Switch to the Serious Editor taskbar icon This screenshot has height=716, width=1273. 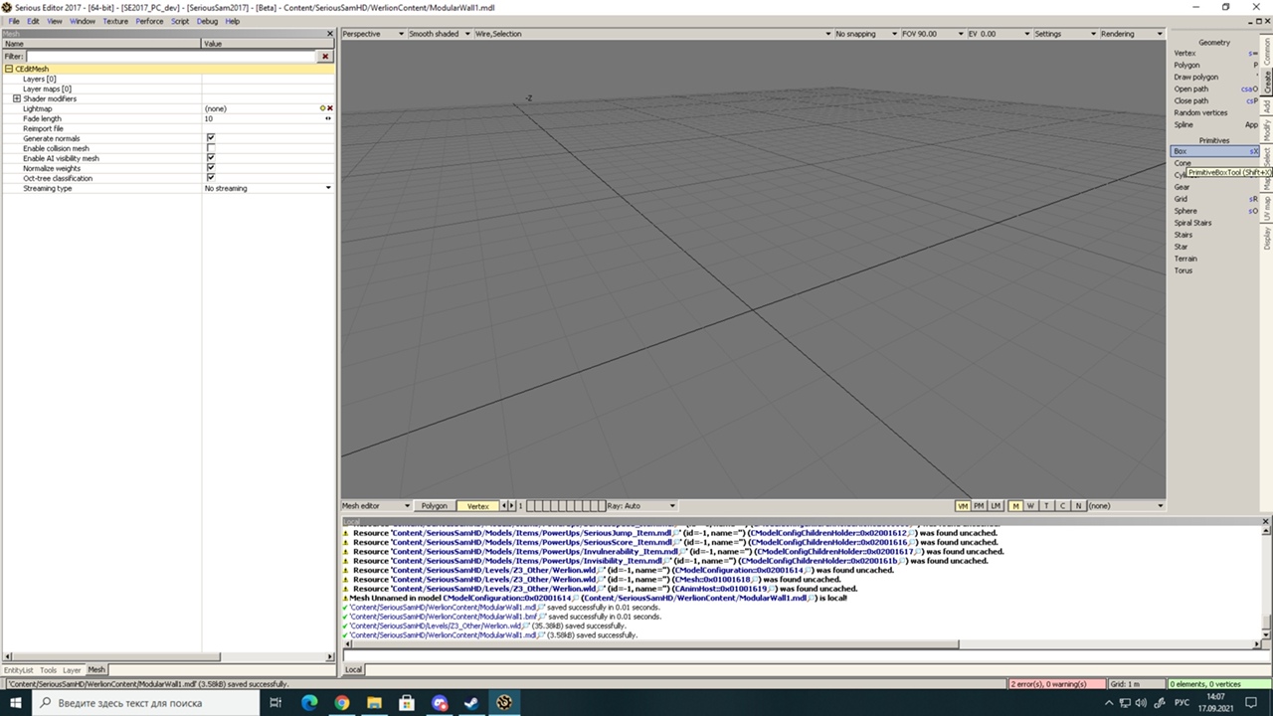[x=505, y=703]
